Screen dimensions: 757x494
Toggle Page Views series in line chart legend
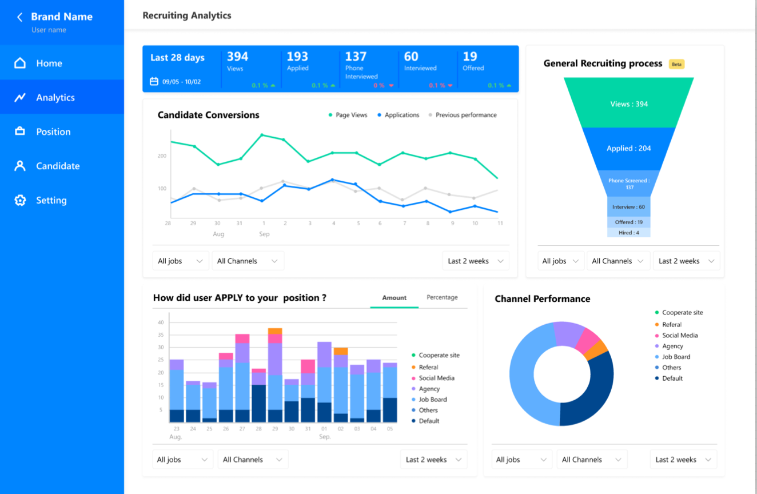pyautogui.click(x=348, y=115)
